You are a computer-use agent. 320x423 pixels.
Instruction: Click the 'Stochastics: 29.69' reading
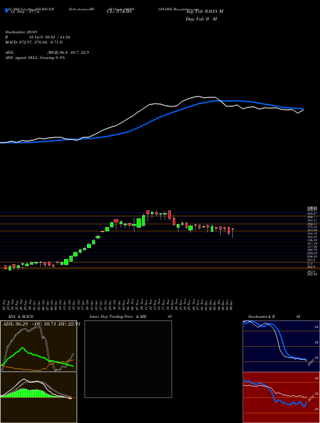(20, 32)
